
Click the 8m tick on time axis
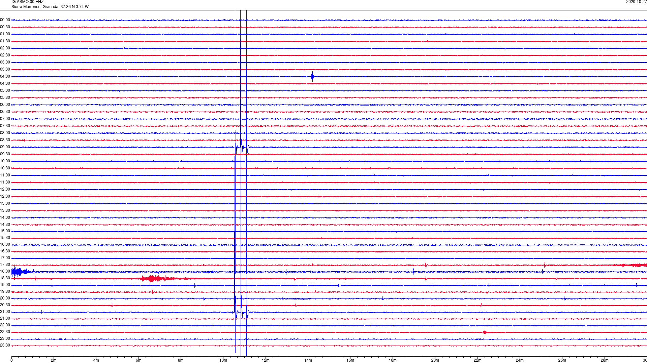(x=181, y=360)
